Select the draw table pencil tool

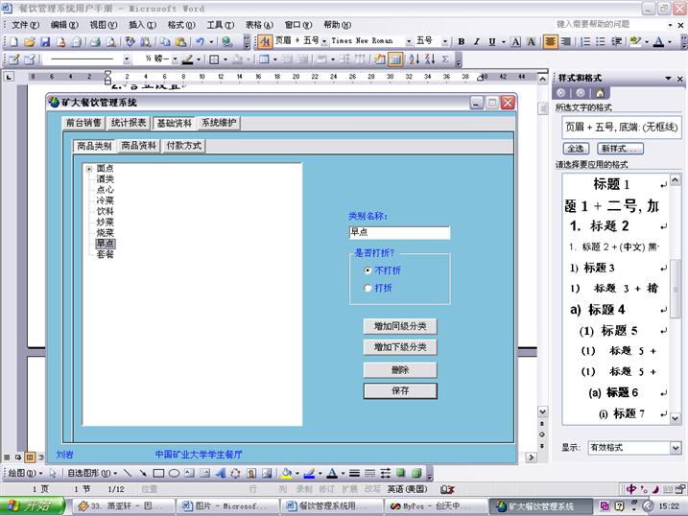[13, 59]
